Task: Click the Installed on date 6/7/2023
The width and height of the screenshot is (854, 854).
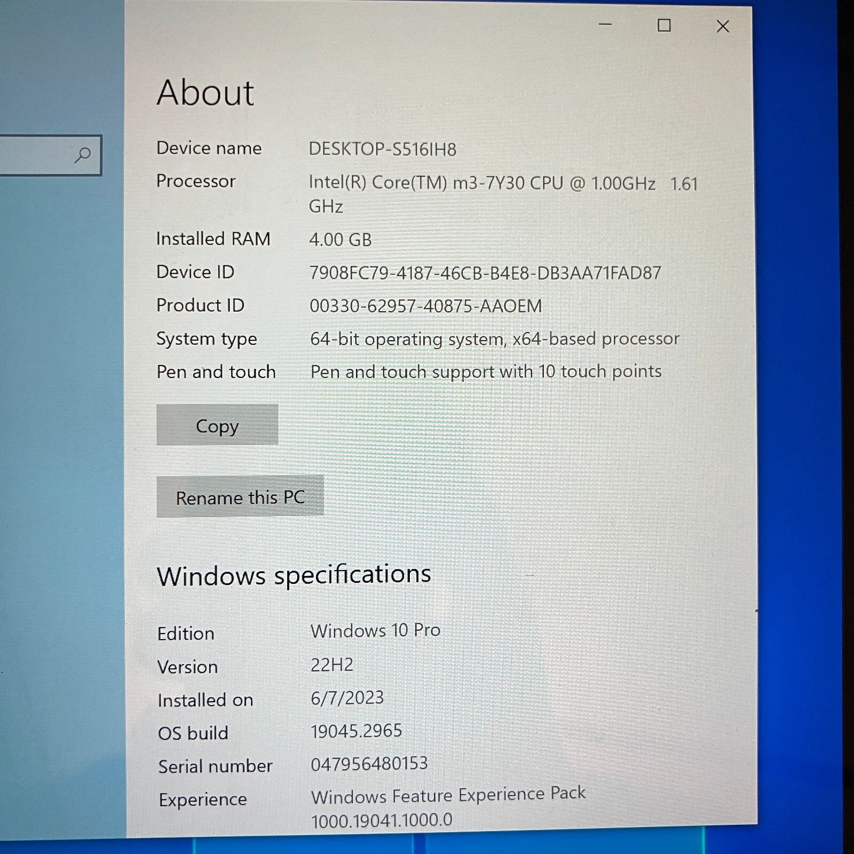Action: (347, 698)
